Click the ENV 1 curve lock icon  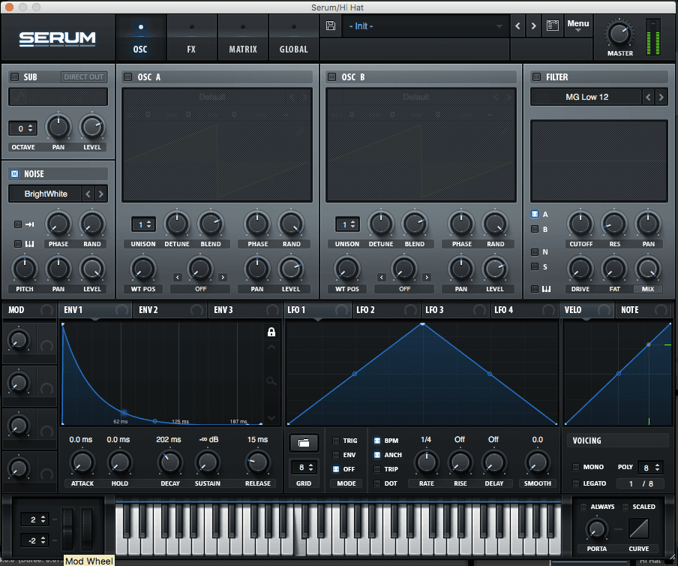[x=271, y=332]
